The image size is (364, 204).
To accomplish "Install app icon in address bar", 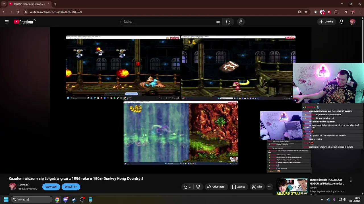I will point(300,12).
